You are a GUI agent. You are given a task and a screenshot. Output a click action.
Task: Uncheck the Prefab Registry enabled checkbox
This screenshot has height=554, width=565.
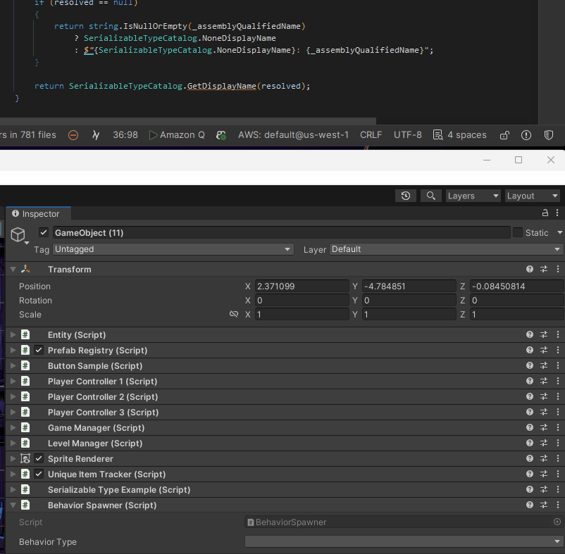coord(37,350)
